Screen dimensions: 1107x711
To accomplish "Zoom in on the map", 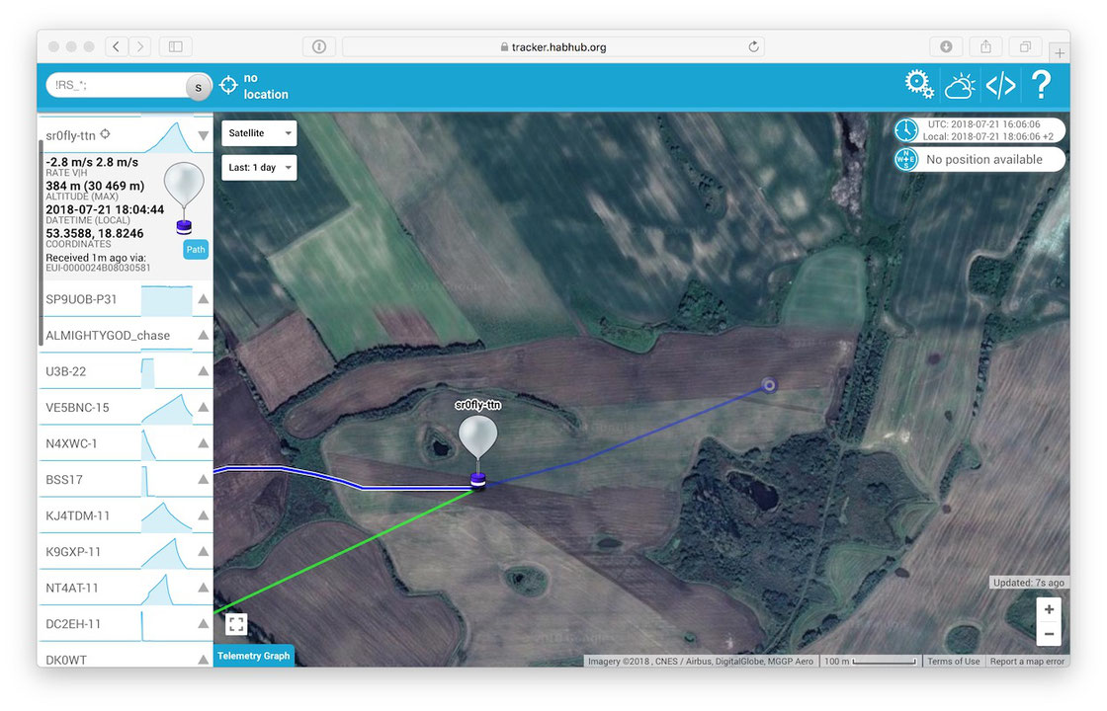I will (x=1049, y=609).
